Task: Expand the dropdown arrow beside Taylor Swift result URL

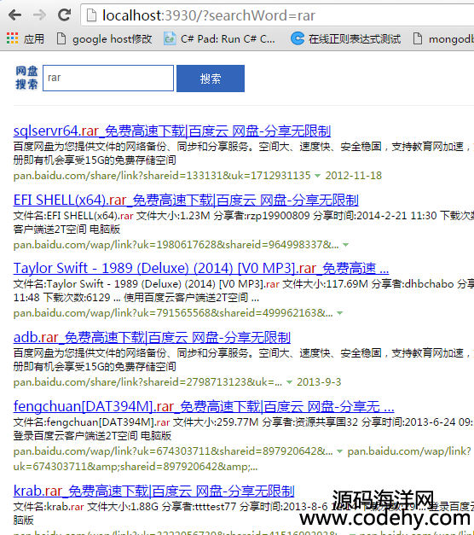Action: (x=339, y=313)
